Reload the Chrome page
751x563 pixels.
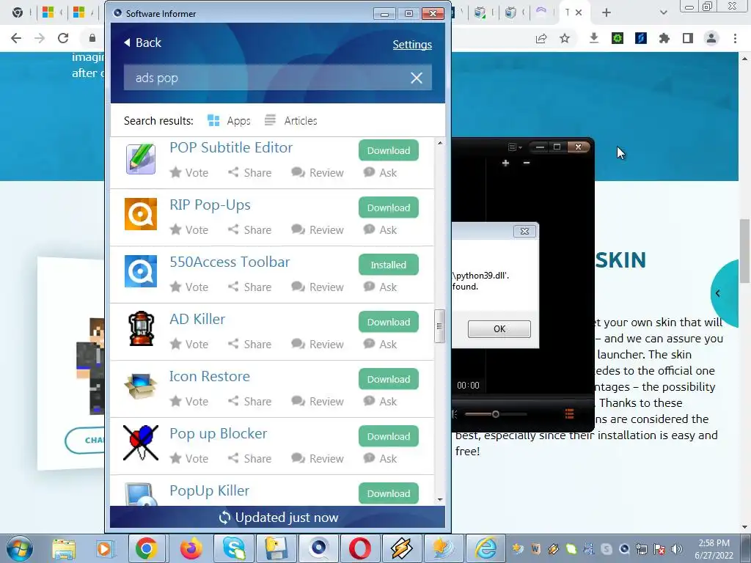coord(63,38)
